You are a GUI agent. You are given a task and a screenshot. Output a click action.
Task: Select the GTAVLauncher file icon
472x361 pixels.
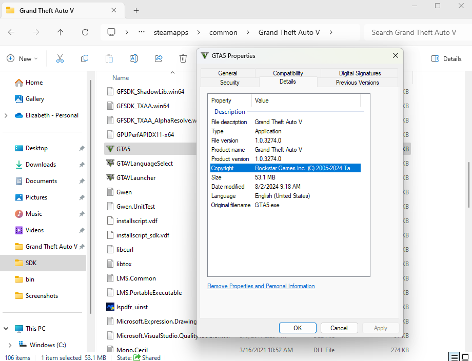(x=110, y=178)
